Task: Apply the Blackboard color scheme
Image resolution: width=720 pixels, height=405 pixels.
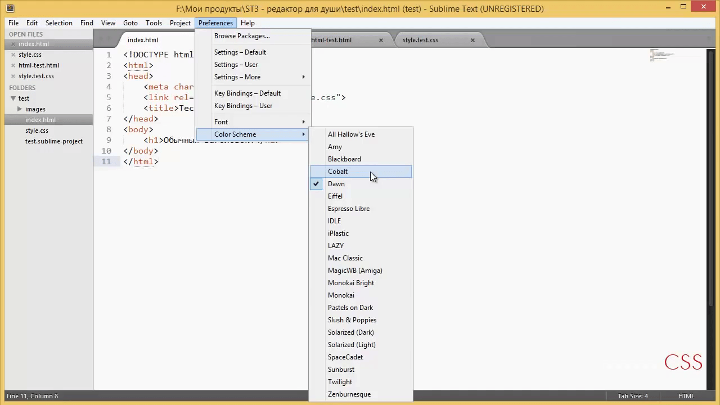Action: (x=361, y=159)
